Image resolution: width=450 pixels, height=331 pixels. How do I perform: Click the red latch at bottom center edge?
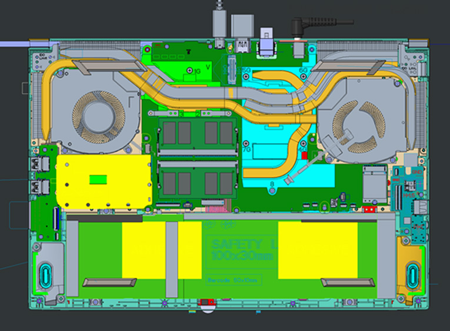click(207, 304)
